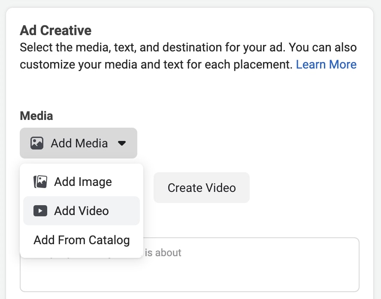This screenshot has width=381, height=299.
Task: Pick Add From Catalog in the dropdown
Action: point(82,240)
